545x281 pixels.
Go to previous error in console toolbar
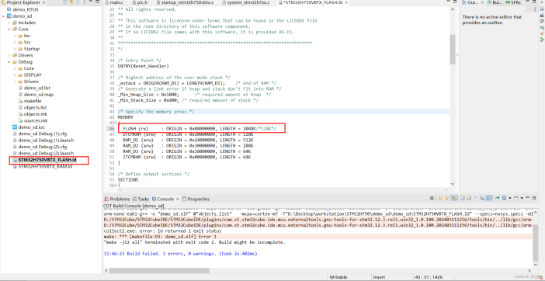tap(447, 199)
